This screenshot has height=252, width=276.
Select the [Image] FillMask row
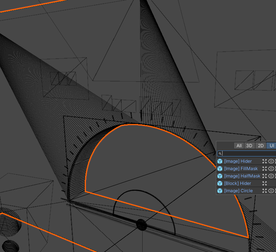[246, 169]
